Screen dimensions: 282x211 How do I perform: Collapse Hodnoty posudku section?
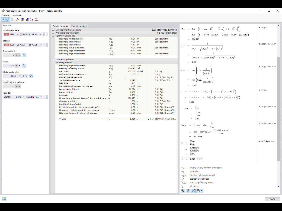[53, 62]
